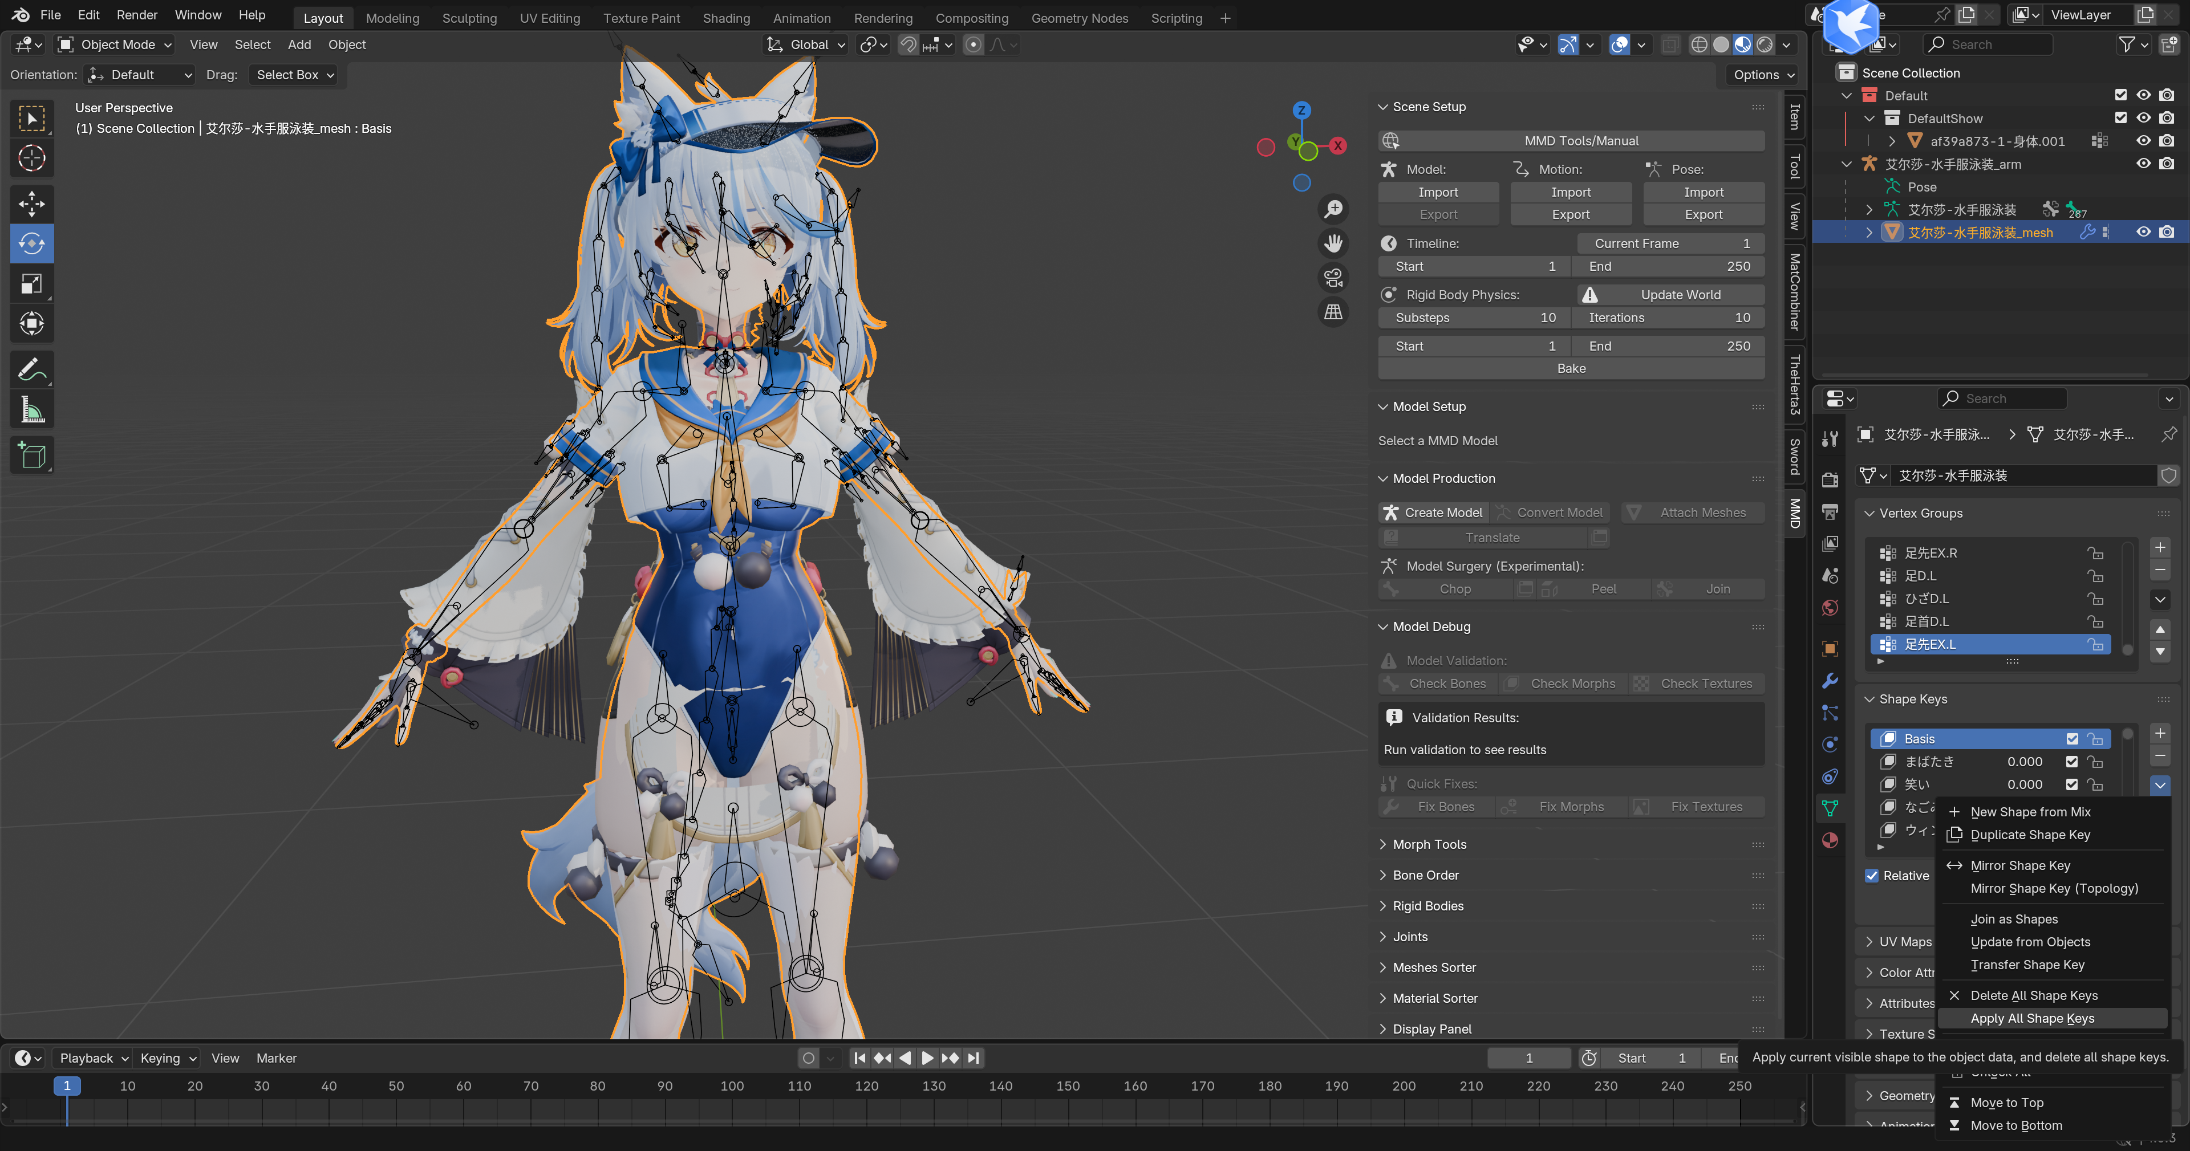Open the Material properties tab

coord(1830,841)
